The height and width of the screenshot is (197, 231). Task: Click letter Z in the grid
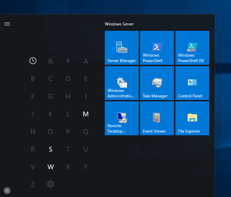(33, 184)
